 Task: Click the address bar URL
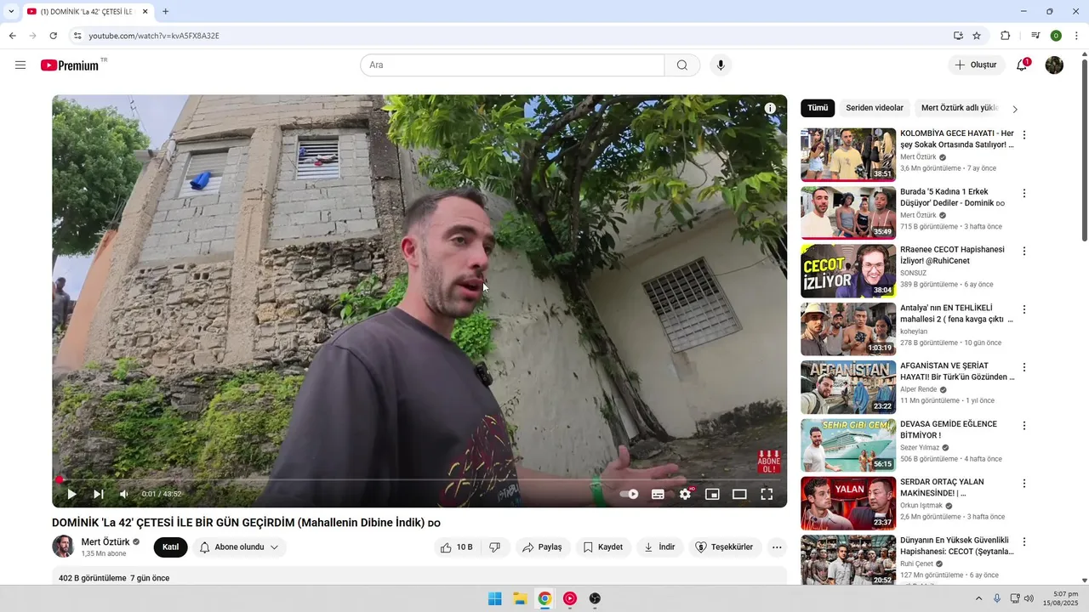point(154,36)
